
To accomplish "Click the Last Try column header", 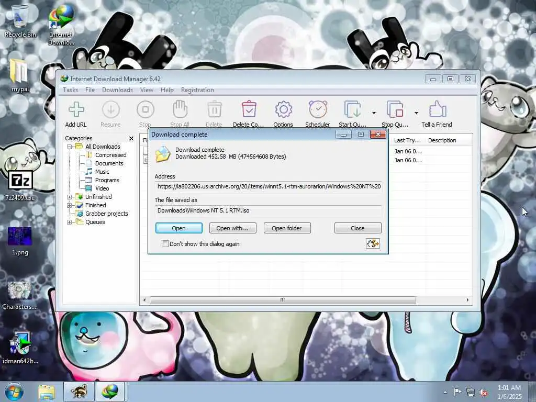I will pos(407,140).
